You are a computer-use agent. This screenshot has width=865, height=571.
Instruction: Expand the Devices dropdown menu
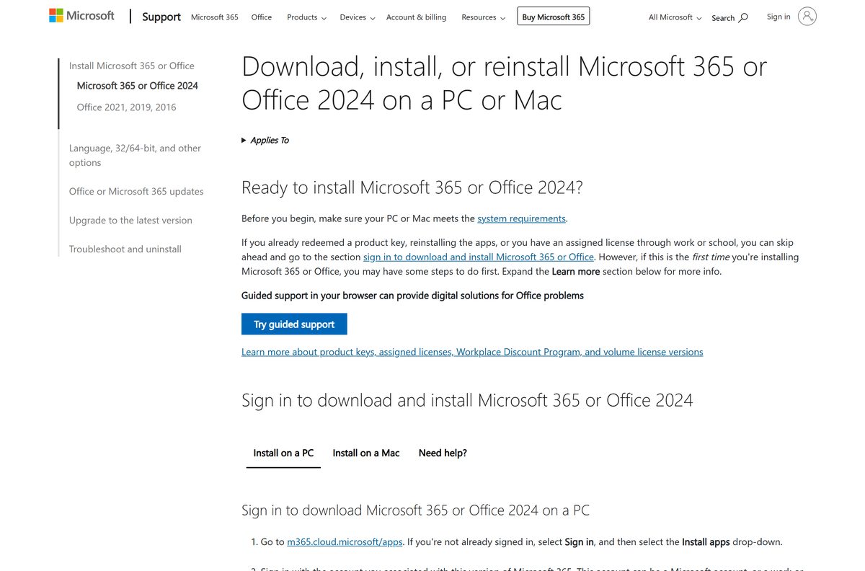click(x=358, y=17)
